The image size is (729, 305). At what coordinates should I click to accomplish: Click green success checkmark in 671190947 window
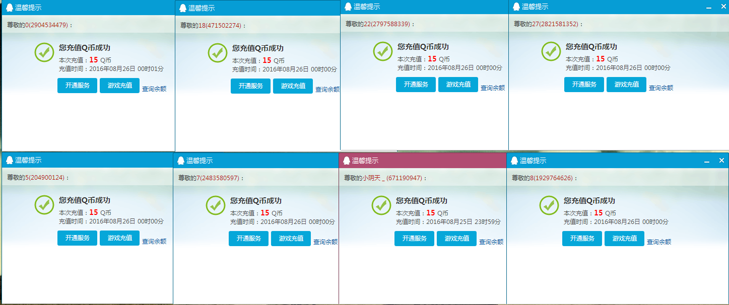[381, 205]
